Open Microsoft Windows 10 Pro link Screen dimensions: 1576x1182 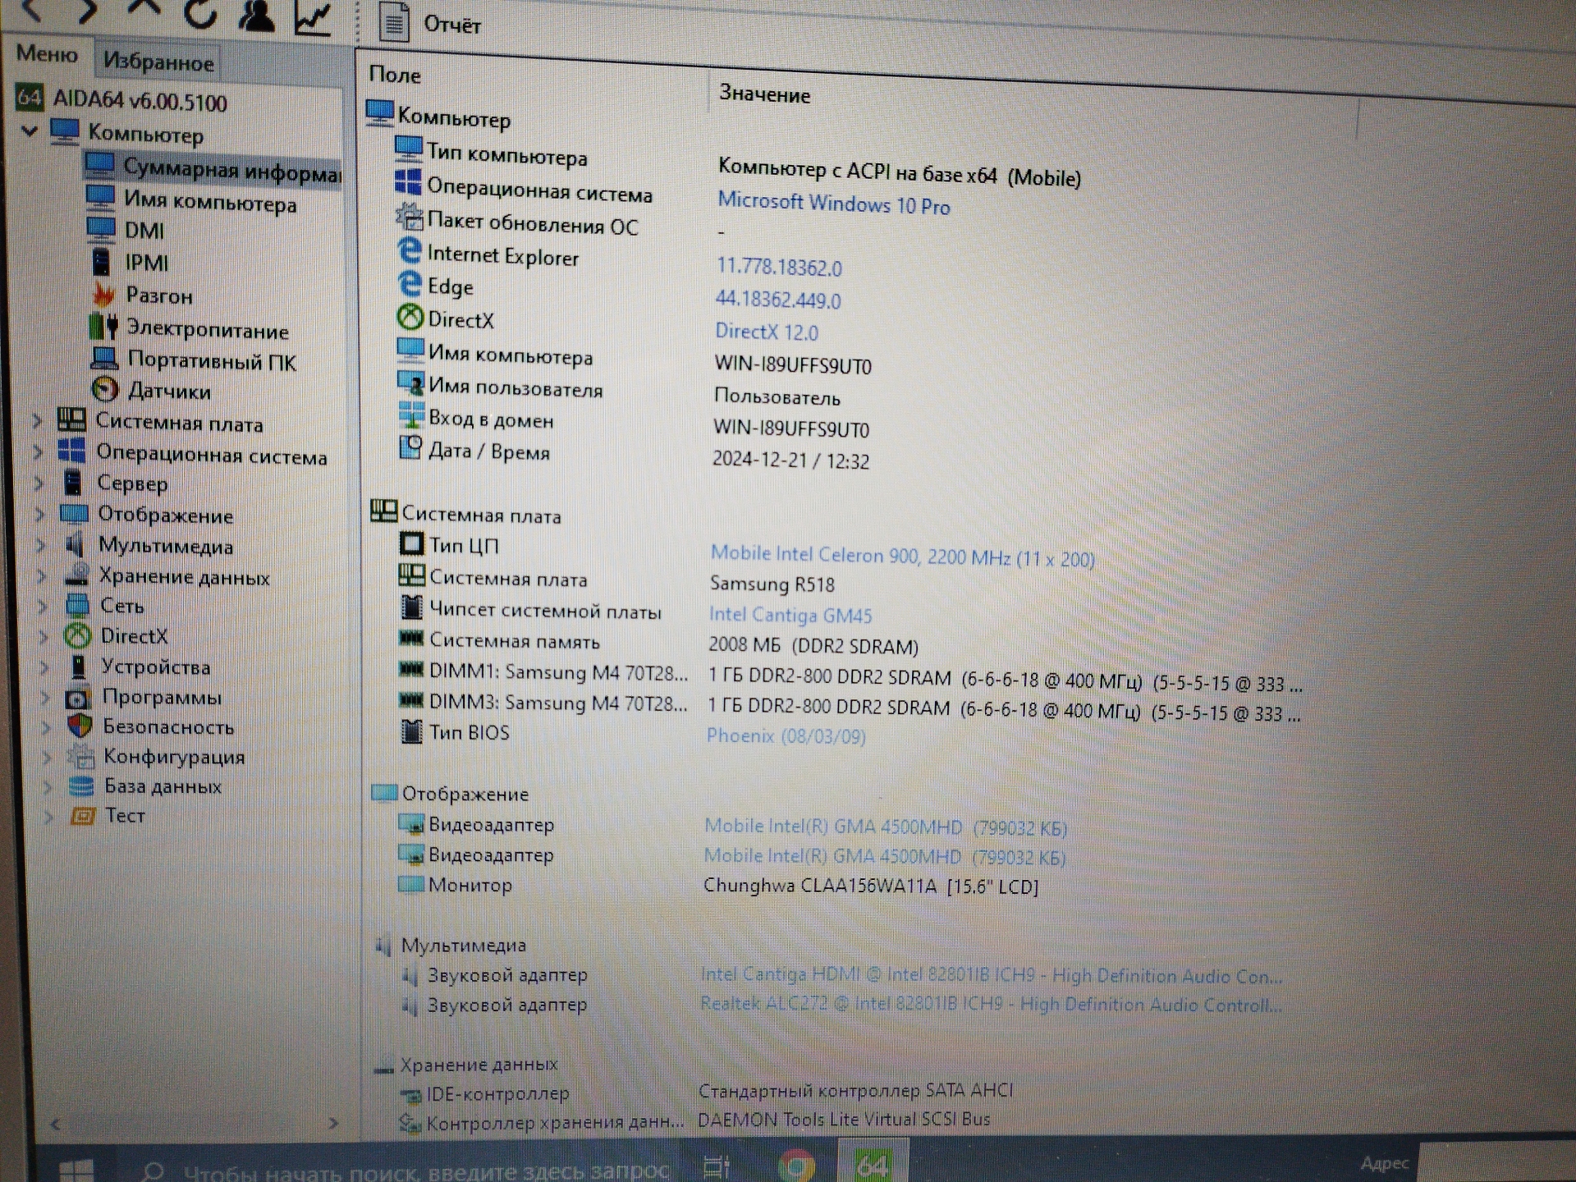(x=834, y=204)
